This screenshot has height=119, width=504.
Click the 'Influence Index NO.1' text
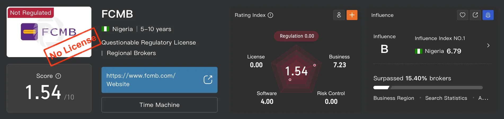pyautogui.click(x=440, y=38)
